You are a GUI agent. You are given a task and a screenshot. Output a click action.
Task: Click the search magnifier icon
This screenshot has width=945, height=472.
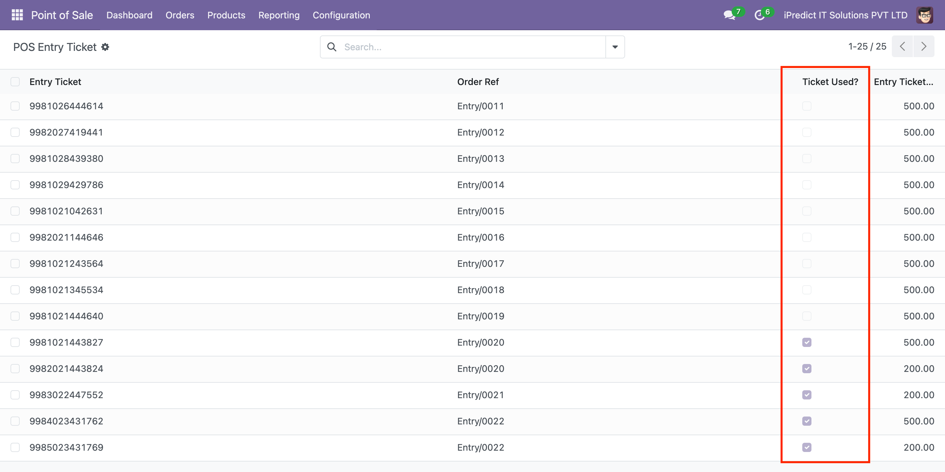(x=332, y=47)
